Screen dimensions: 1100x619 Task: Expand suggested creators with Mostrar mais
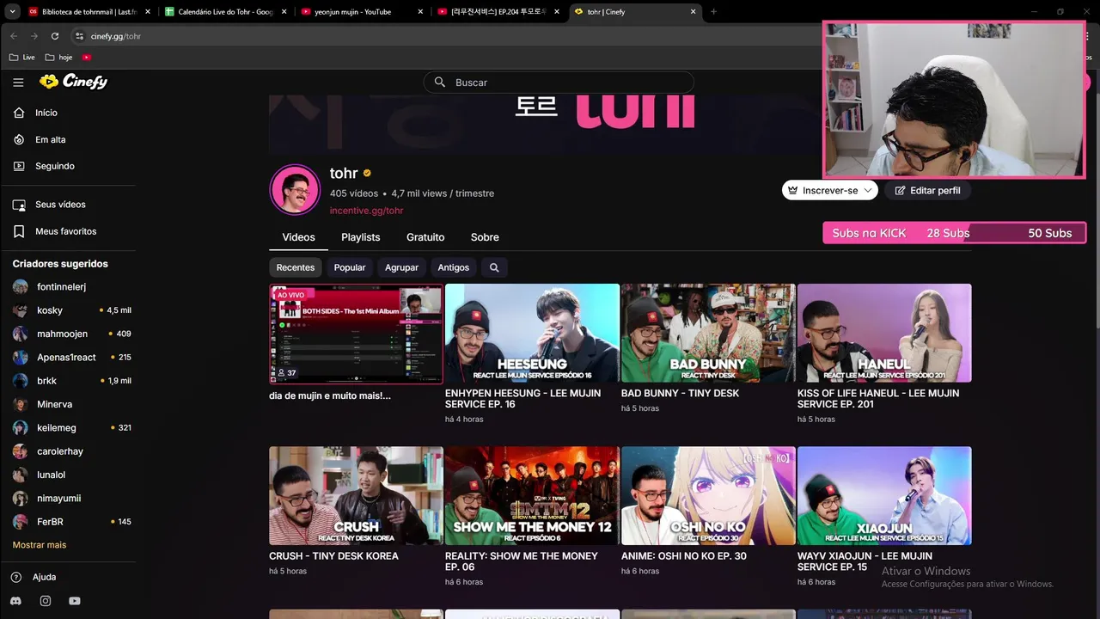(40, 545)
